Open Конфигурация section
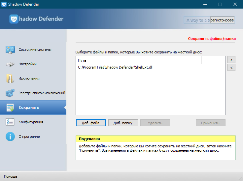This screenshot has width=243, height=181. coord(31,122)
